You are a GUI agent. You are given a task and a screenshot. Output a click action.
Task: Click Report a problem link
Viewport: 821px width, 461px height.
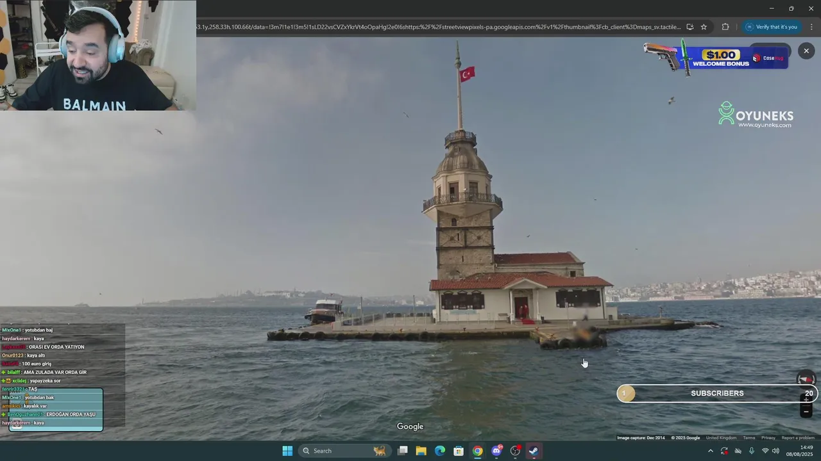pos(798,438)
